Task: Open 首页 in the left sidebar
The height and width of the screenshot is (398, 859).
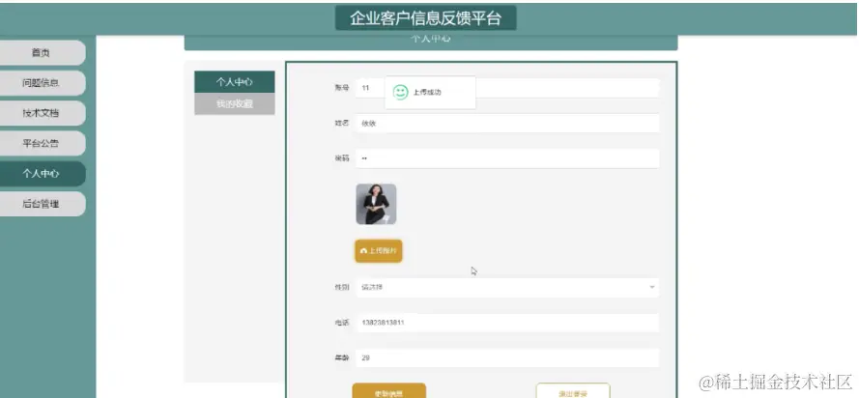Action: pyautogui.click(x=43, y=52)
